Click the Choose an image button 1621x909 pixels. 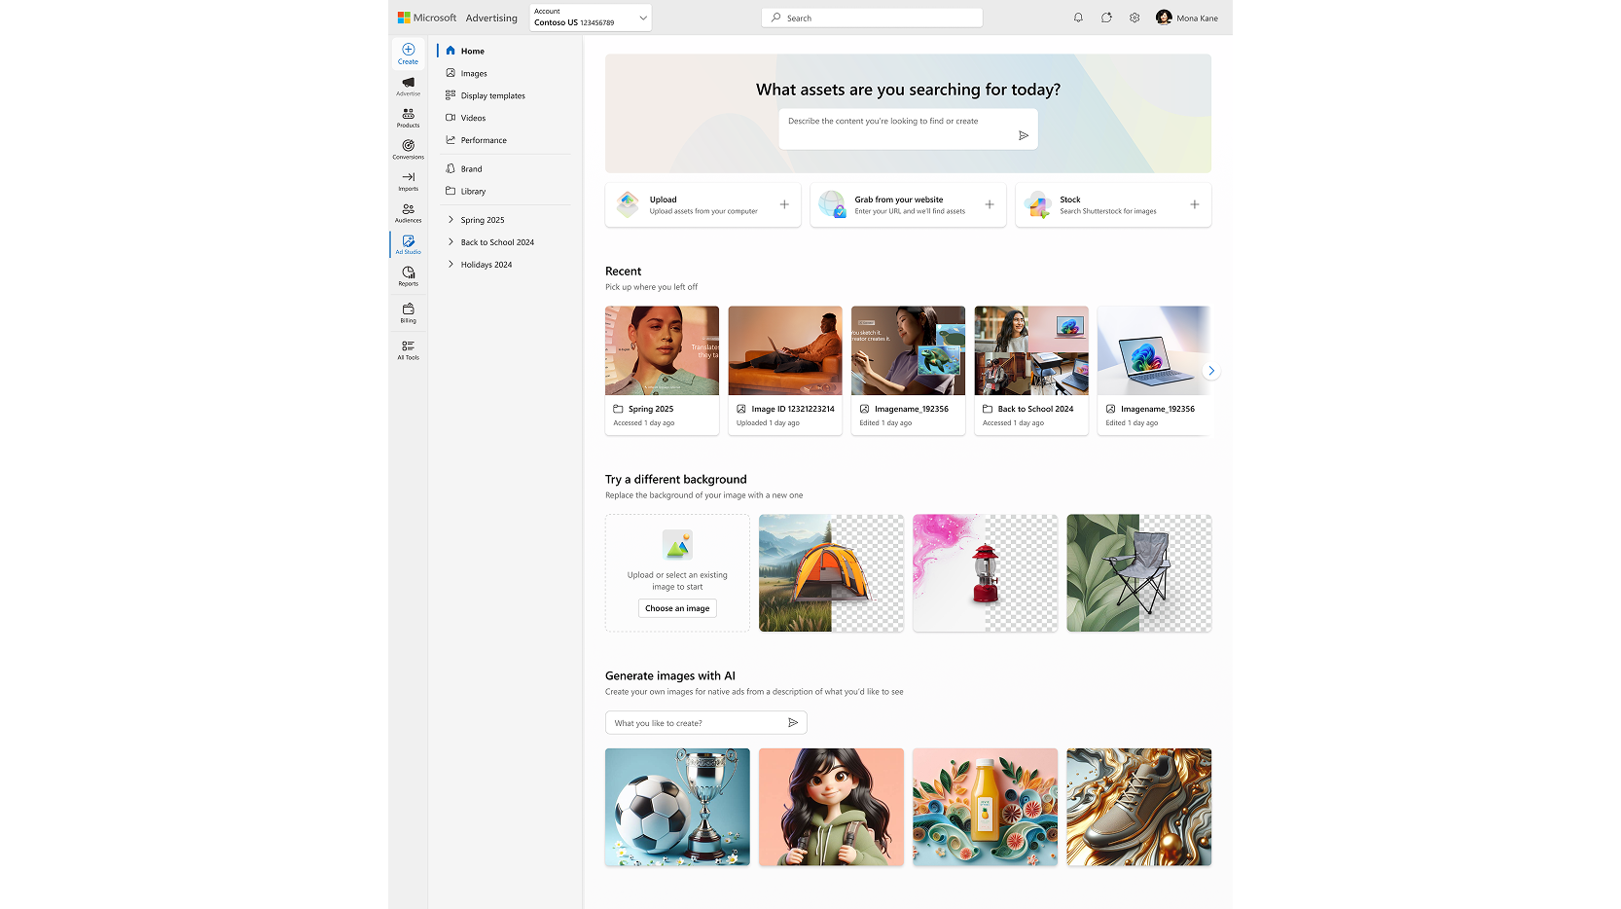pos(677,608)
